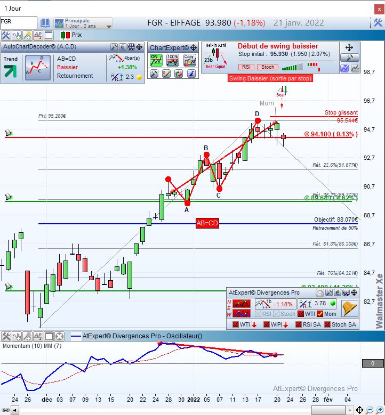Open the swing panel hammer settings button
The height and width of the screenshot is (415, 385).
349,58
